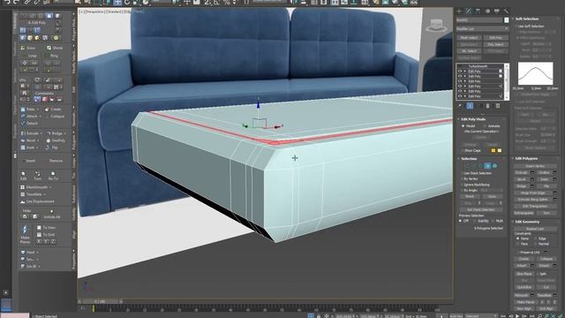Open the Hierarchy command panel tab
This screenshot has height=318, width=565.
478,11
